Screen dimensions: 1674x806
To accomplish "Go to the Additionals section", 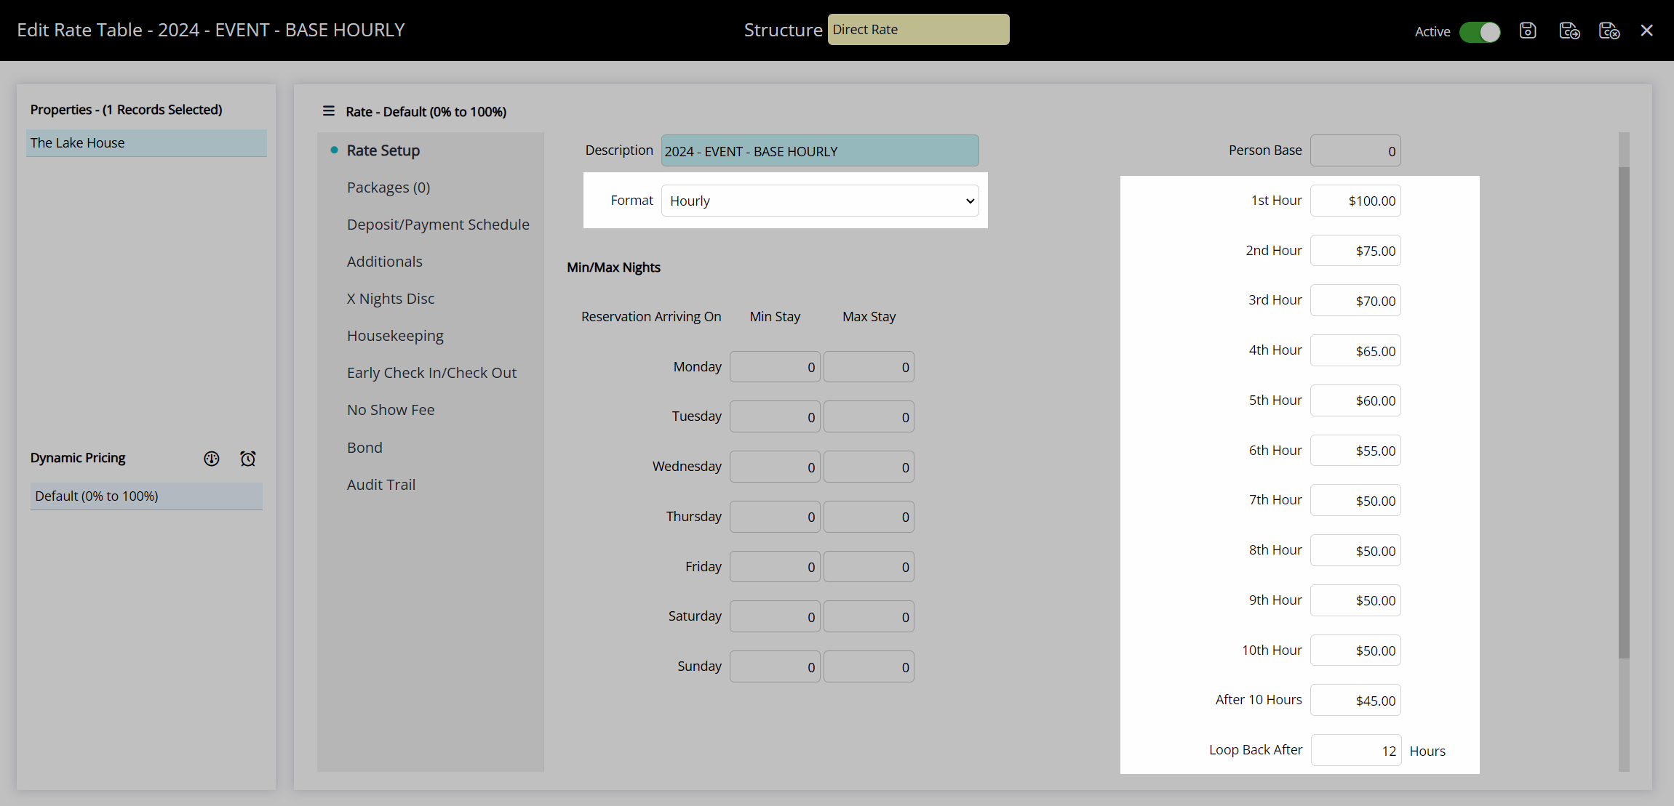I will click(x=384, y=262).
